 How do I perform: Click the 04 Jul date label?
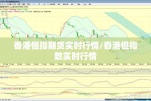pos(141,64)
